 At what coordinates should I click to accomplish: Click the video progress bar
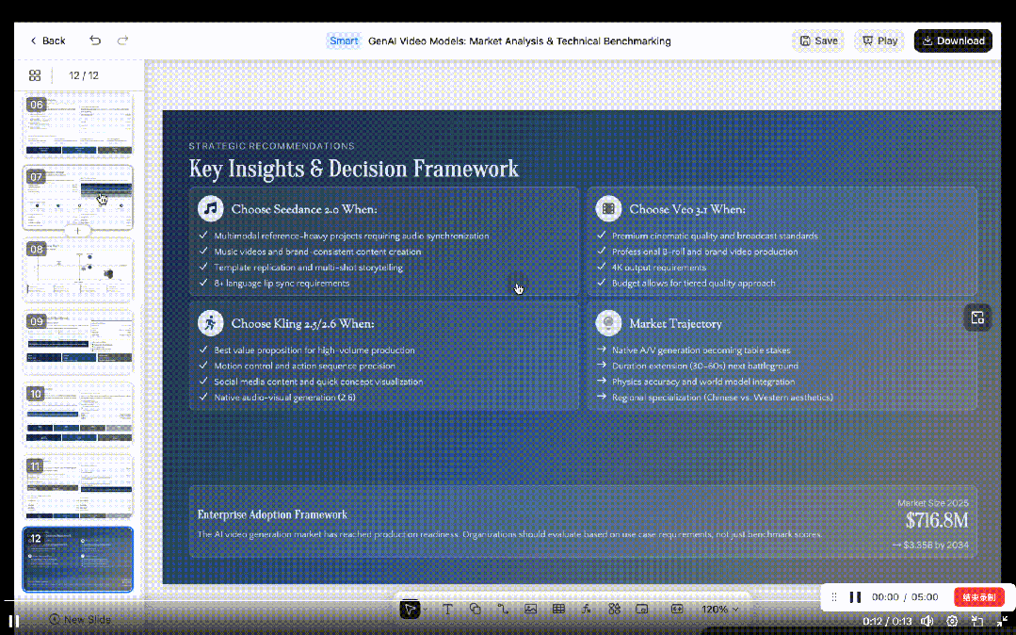click(x=508, y=601)
